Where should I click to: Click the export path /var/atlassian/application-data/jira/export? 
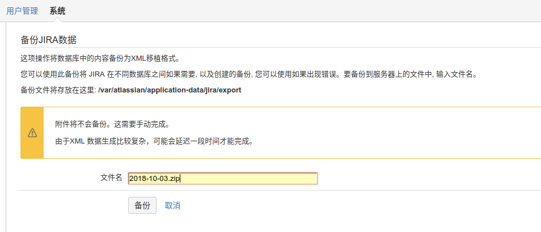click(170, 90)
